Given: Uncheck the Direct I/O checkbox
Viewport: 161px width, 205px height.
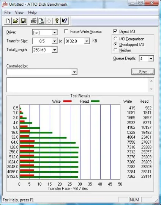Looking at the screenshot, I should (x=115, y=31).
